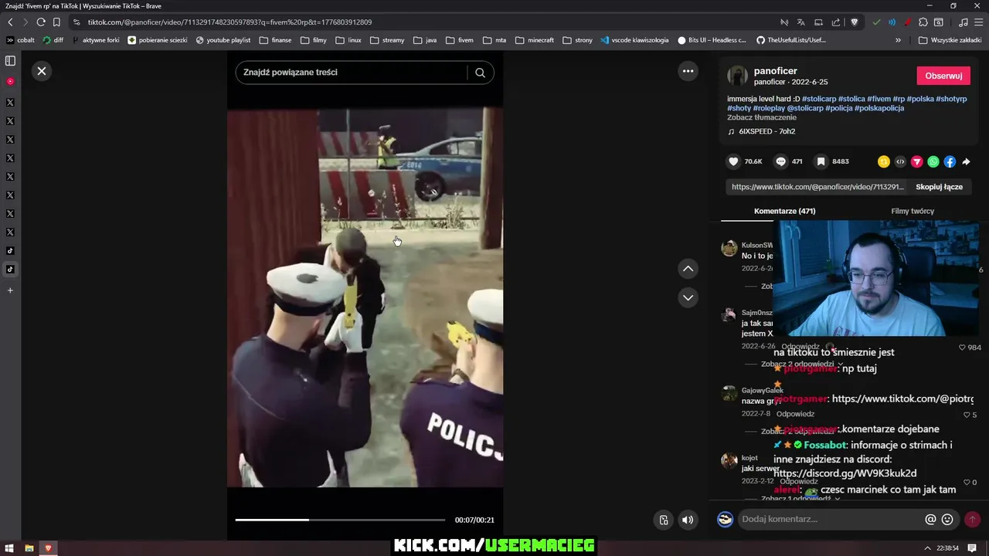Click the browser address bar URL

click(x=229, y=22)
